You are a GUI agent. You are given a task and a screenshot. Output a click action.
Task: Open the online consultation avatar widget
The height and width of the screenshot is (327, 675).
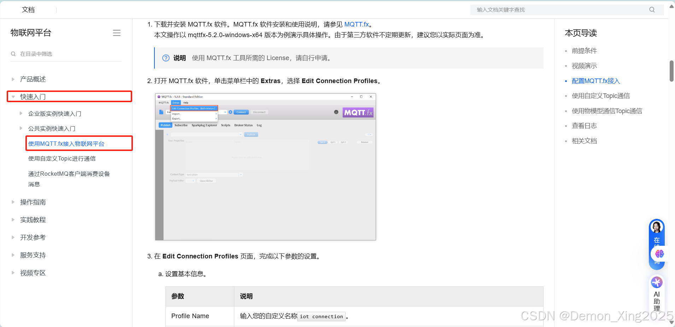point(657,227)
